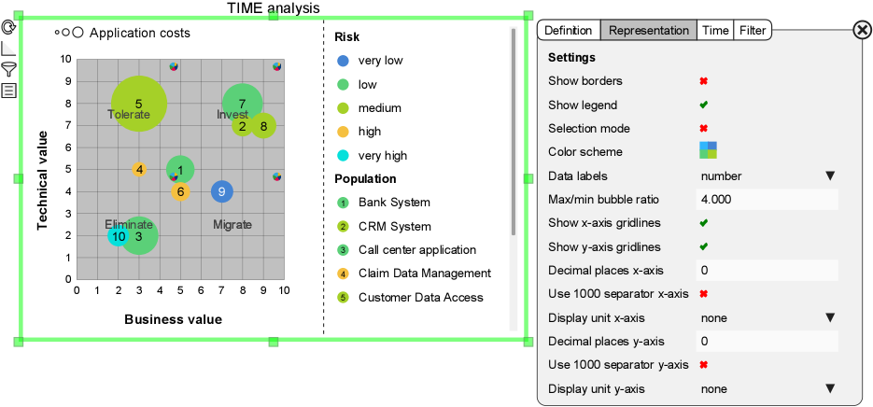
Task: Open the Display unit y-axis dropdown
Action: [x=829, y=388]
